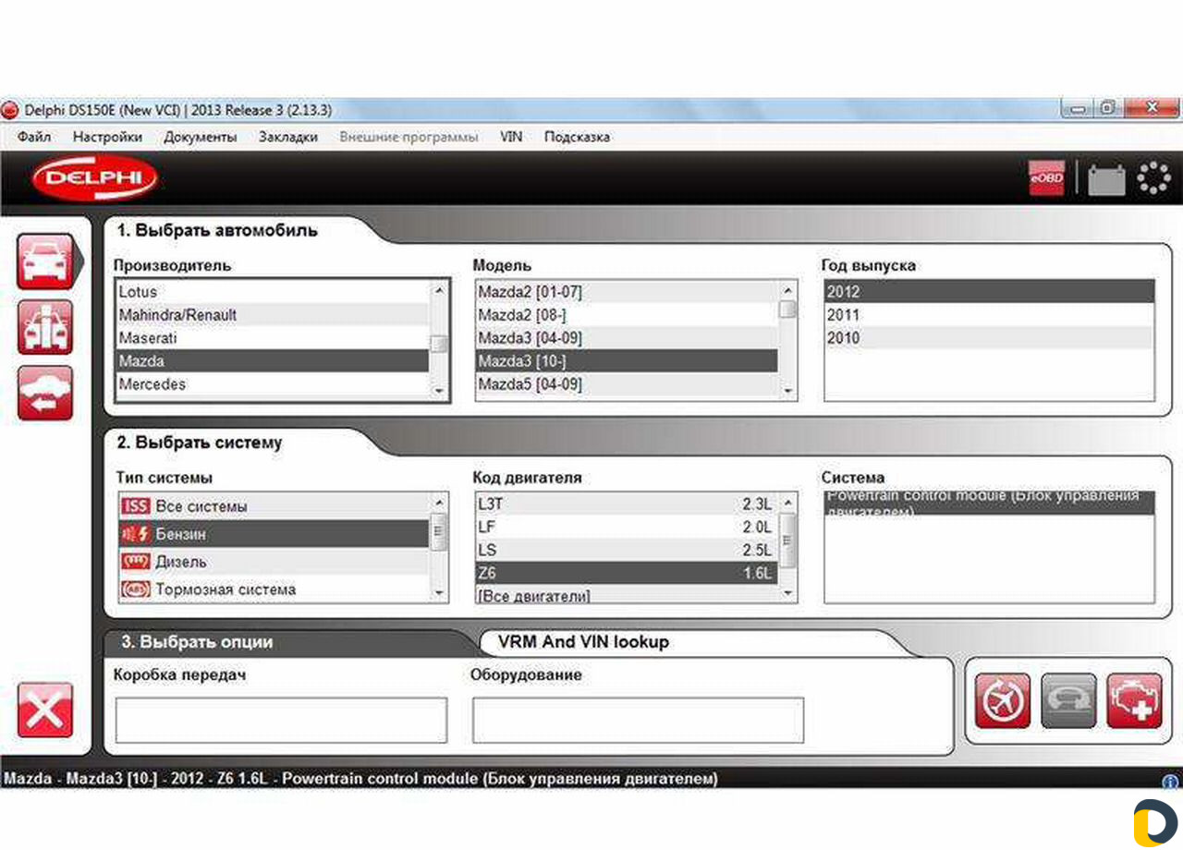Click the ISS icon for Все системы
This screenshot has width=1183, height=850.
(x=135, y=506)
